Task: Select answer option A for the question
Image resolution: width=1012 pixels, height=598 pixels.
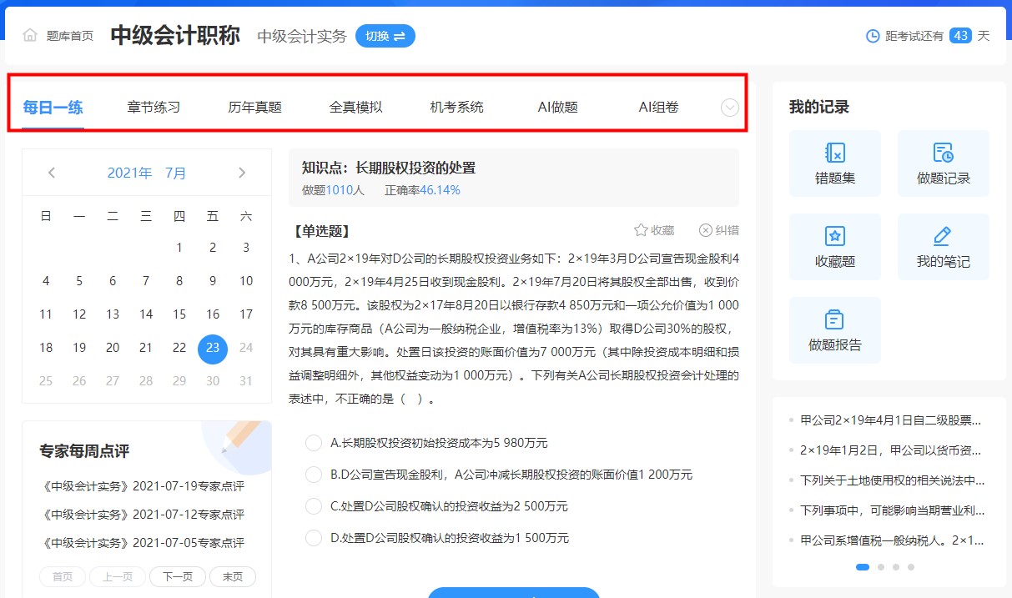Action: pos(314,443)
